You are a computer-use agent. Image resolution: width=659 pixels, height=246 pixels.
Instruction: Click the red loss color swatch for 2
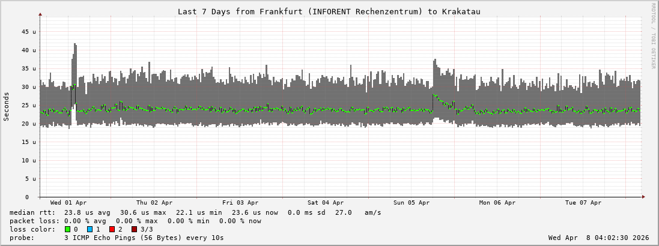point(112,229)
